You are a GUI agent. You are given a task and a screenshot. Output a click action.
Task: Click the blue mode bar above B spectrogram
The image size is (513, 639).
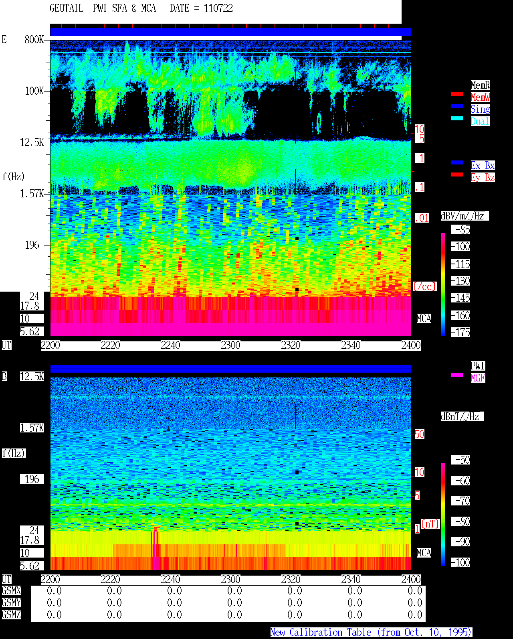[230, 369]
